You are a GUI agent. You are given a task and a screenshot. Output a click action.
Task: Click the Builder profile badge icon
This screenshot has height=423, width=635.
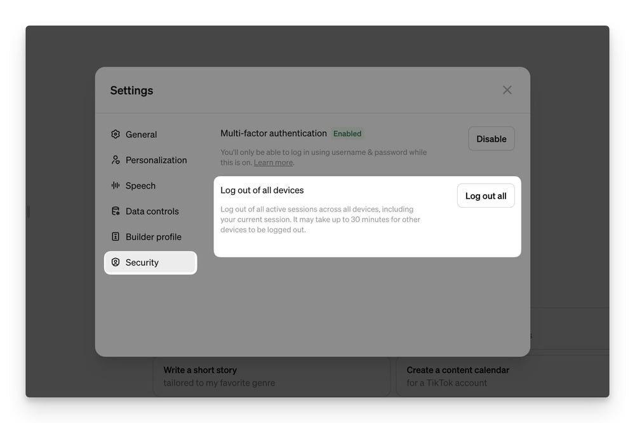(116, 236)
